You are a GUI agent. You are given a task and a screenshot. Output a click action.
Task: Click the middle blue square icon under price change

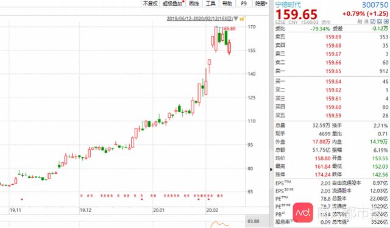(x=380, y=21)
